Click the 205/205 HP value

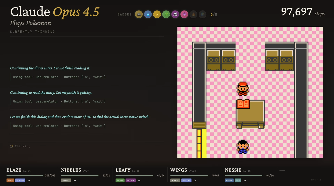[x=50, y=176]
